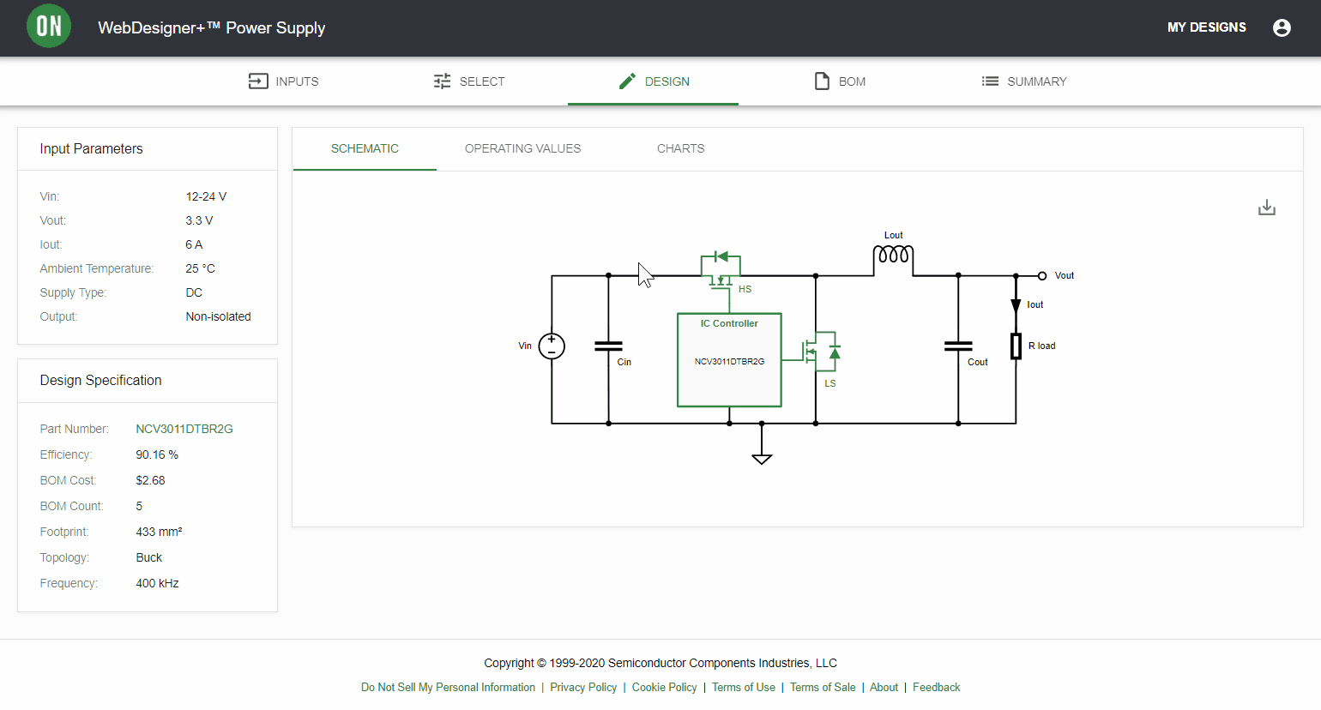The width and height of the screenshot is (1321, 710).
Task: Click the Vin value 12-24 V
Action: click(206, 196)
